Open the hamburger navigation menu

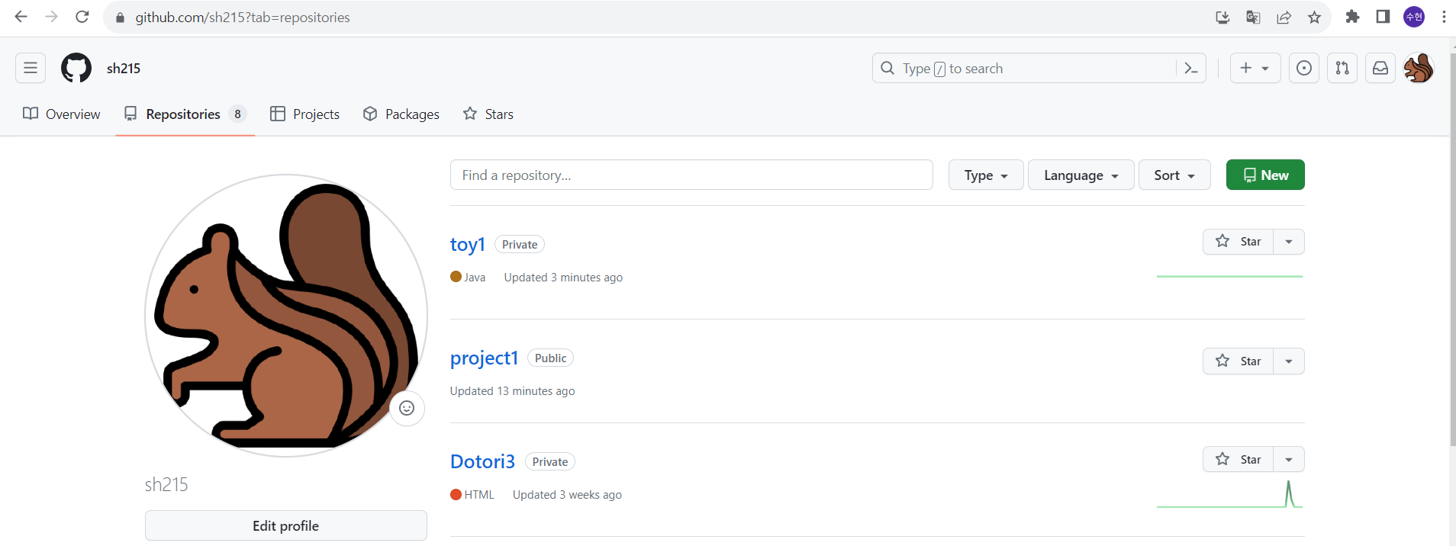point(31,68)
